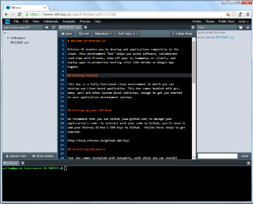This screenshot has width=253, height=204.
Task: Open the Markdown language dropdown
Action: click(x=103, y=34)
